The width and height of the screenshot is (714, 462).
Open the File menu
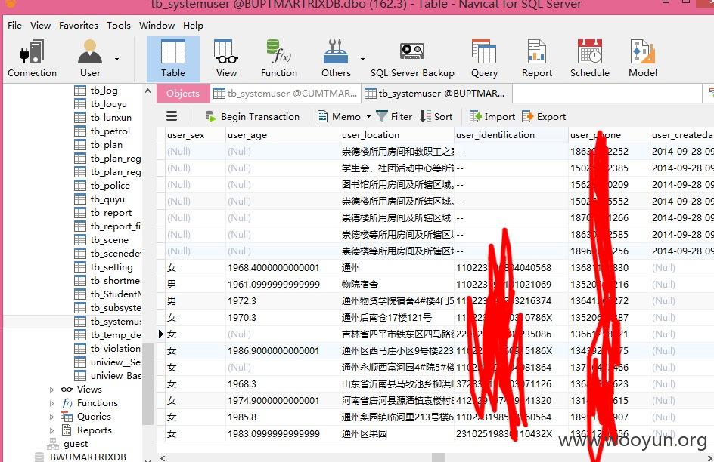[14, 26]
